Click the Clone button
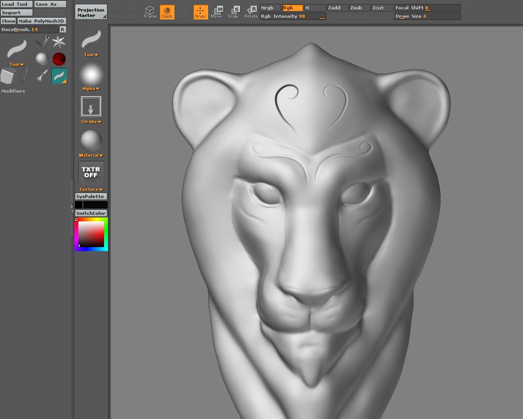 (x=8, y=21)
